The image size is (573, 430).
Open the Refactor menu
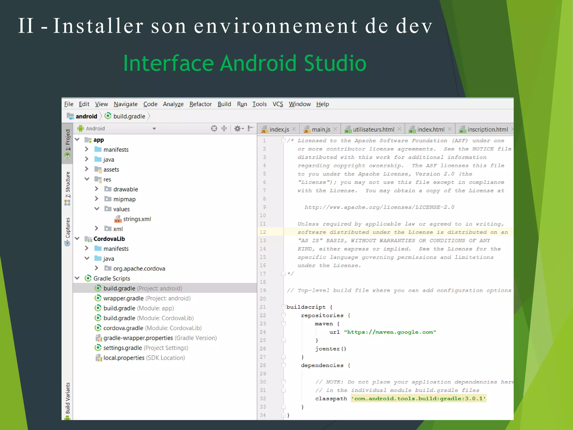coord(200,104)
